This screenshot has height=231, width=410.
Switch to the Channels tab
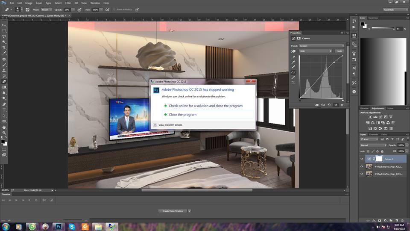[374, 134]
